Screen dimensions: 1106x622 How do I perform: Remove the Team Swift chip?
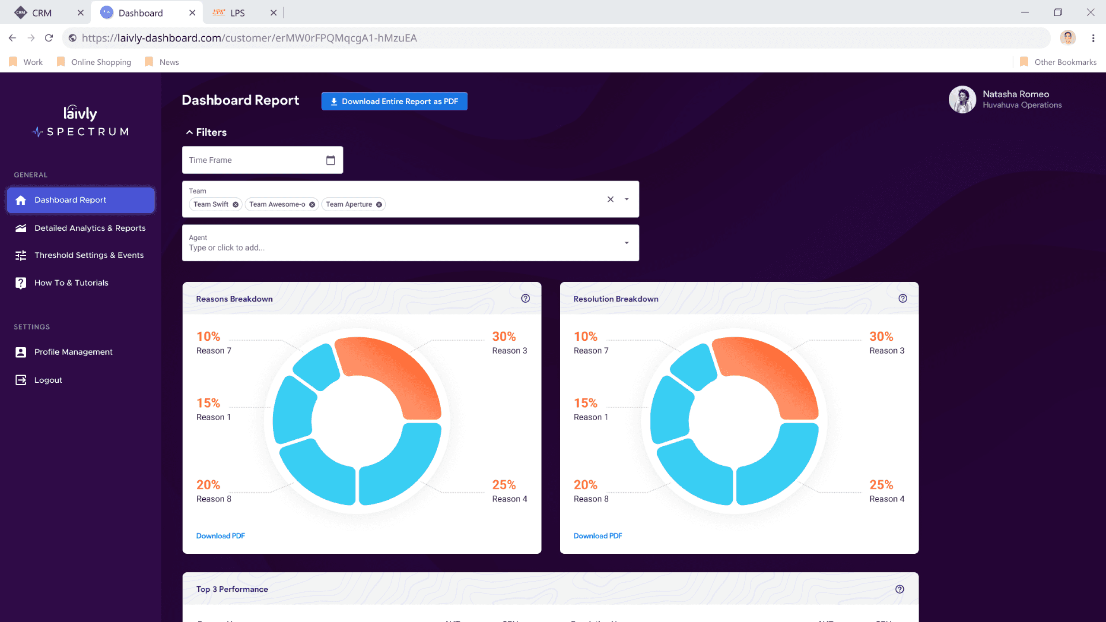point(235,205)
